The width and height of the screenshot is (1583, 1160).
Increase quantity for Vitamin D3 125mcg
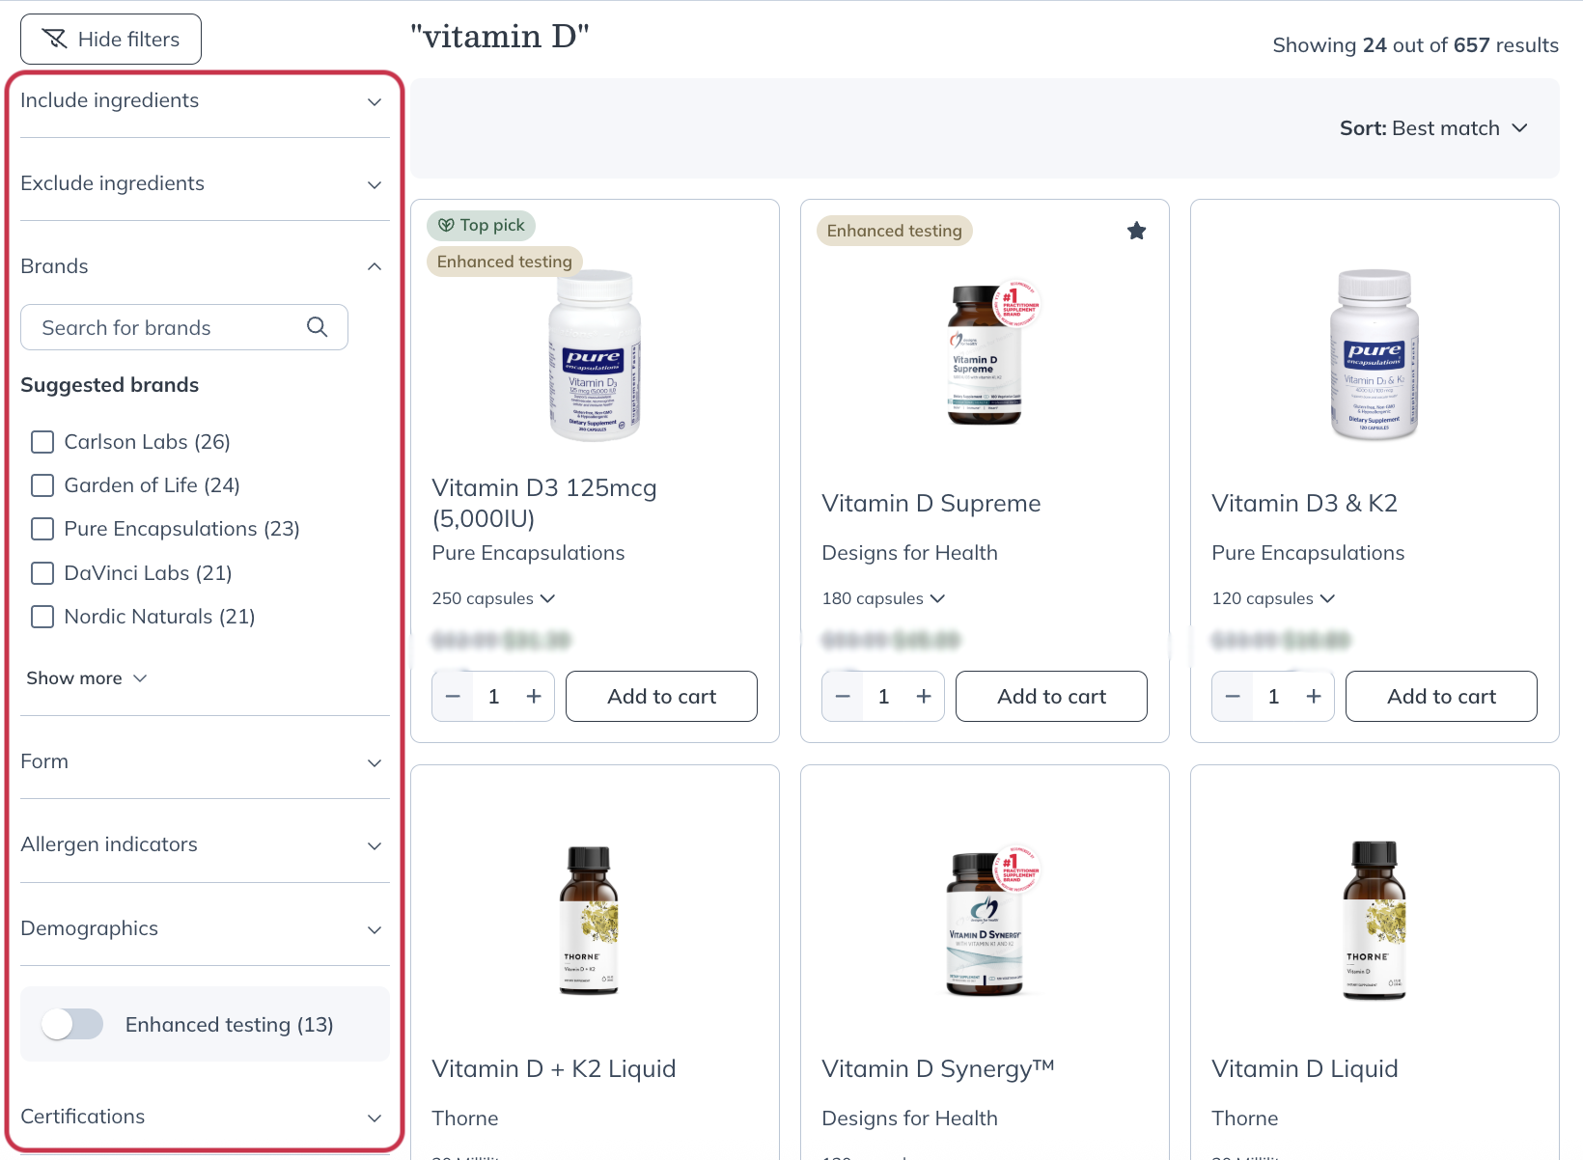click(534, 696)
